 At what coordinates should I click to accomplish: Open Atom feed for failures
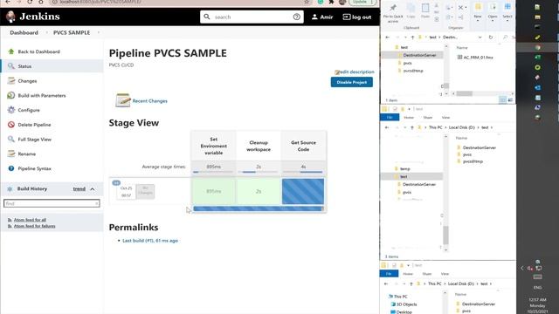coord(35,226)
